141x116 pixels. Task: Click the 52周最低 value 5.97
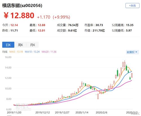point(129,30)
